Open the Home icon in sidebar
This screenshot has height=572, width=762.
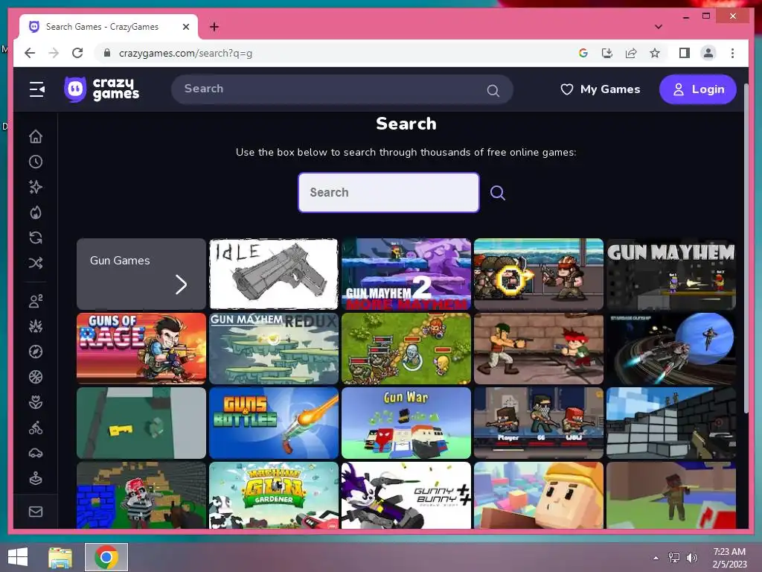click(36, 137)
